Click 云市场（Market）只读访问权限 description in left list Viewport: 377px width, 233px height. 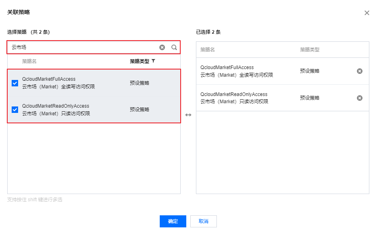tap(56, 114)
